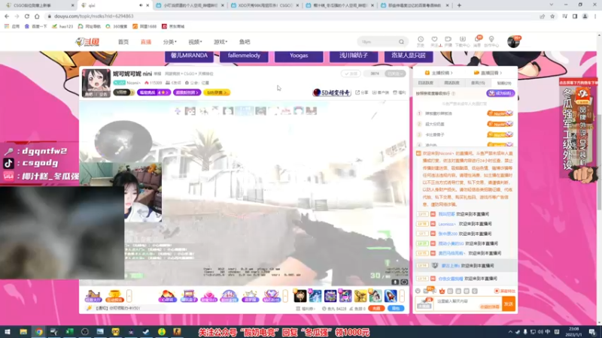Open the user avatar in header

[x=513, y=41]
